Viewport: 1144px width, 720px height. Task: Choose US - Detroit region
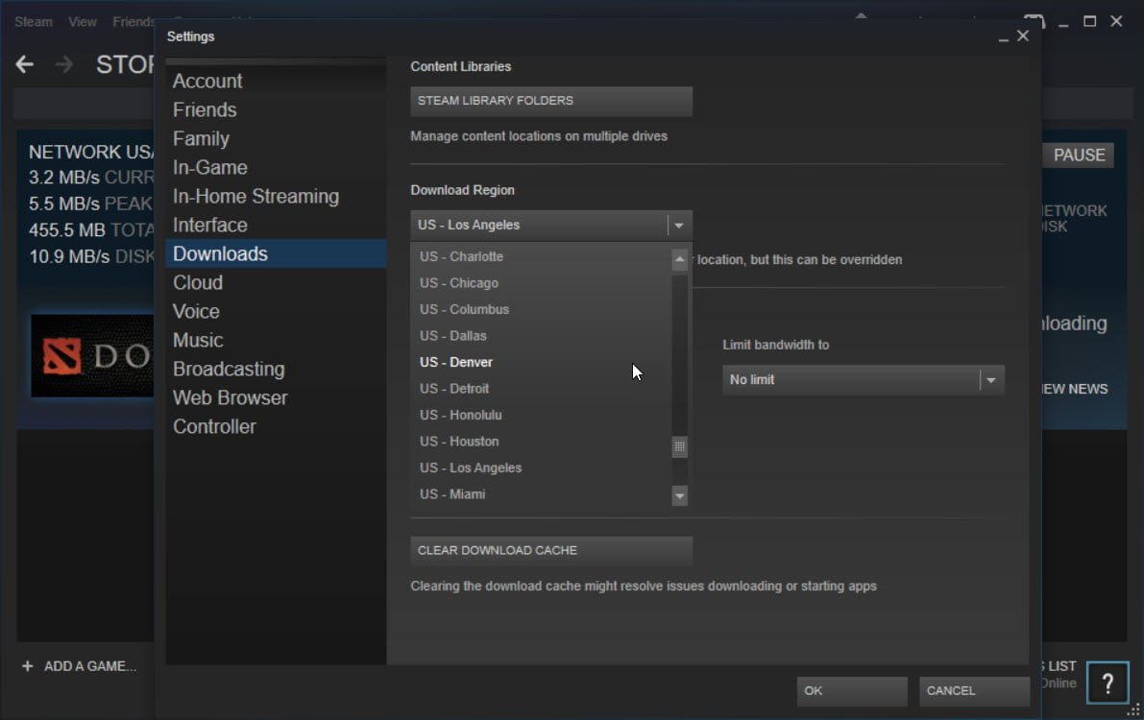[x=541, y=389]
